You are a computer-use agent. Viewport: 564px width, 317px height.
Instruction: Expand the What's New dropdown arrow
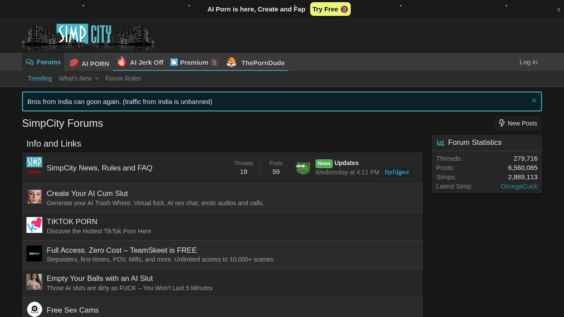click(x=97, y=79)
